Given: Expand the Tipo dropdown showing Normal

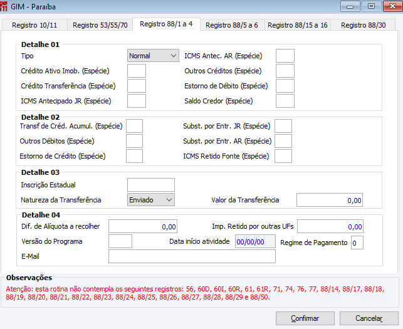Looking at the screenshot, I should point(153,56).
